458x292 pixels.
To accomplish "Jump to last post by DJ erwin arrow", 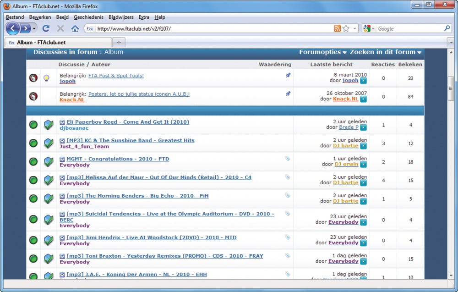I will 363,164.
